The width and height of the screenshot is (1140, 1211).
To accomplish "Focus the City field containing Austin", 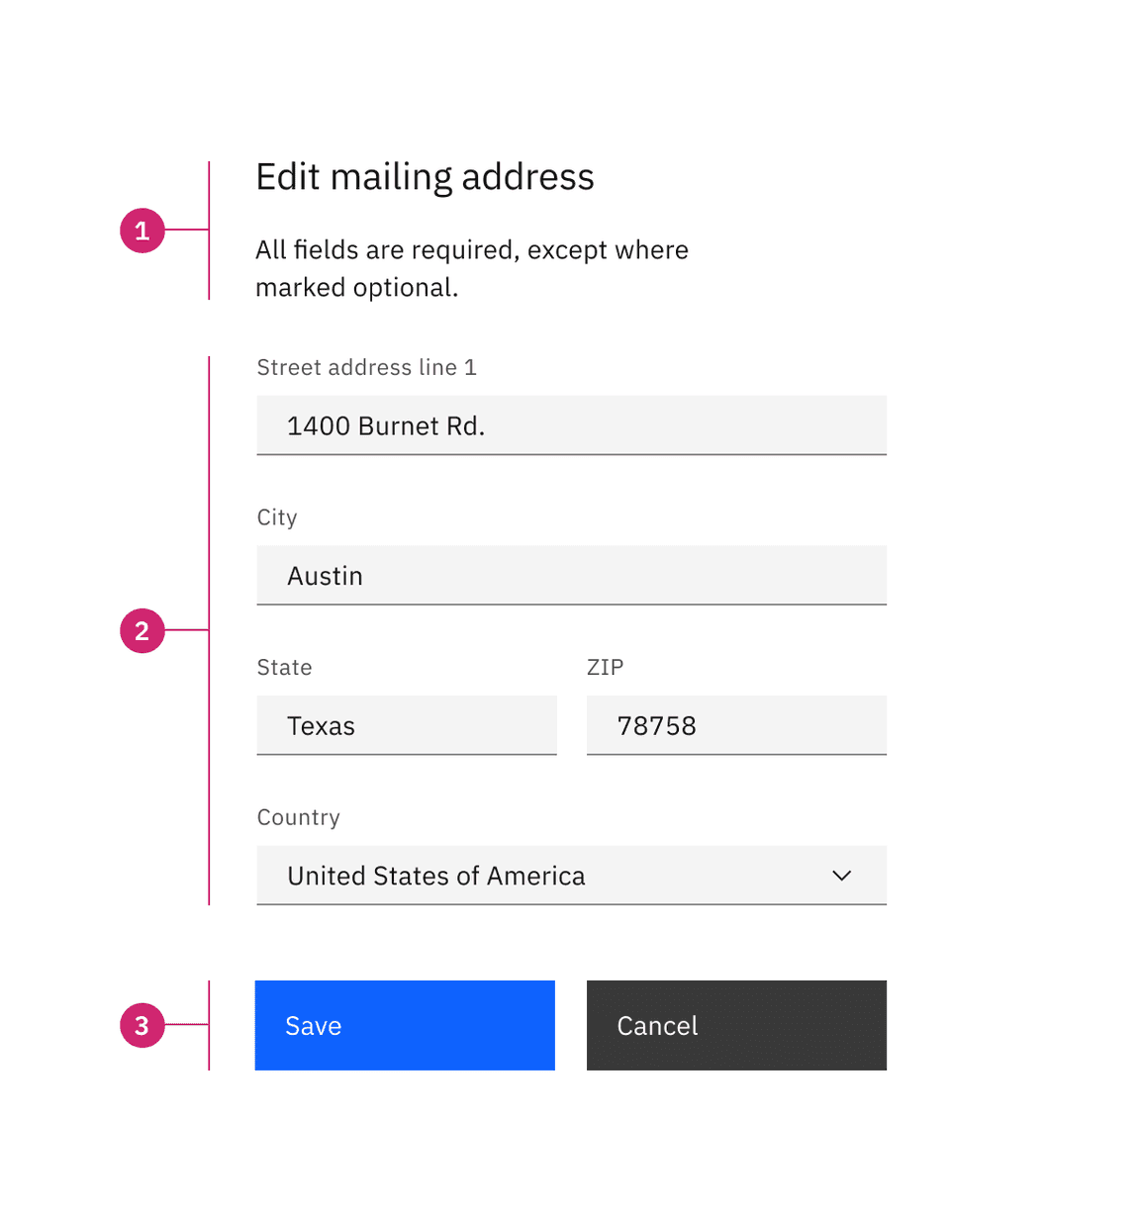I will pyautogui.click(x=571, y=576).
